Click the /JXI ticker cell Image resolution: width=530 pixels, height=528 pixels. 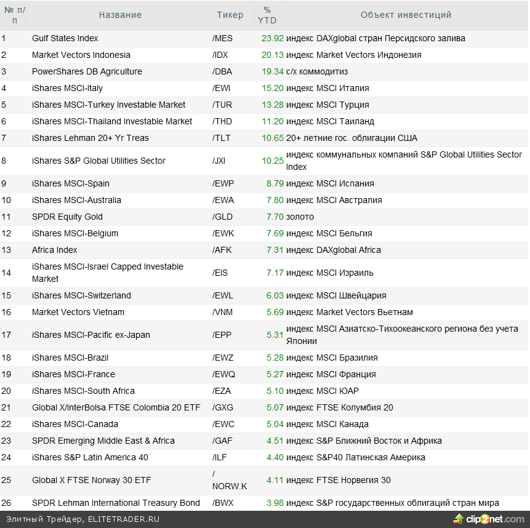[x=219, y=161]
